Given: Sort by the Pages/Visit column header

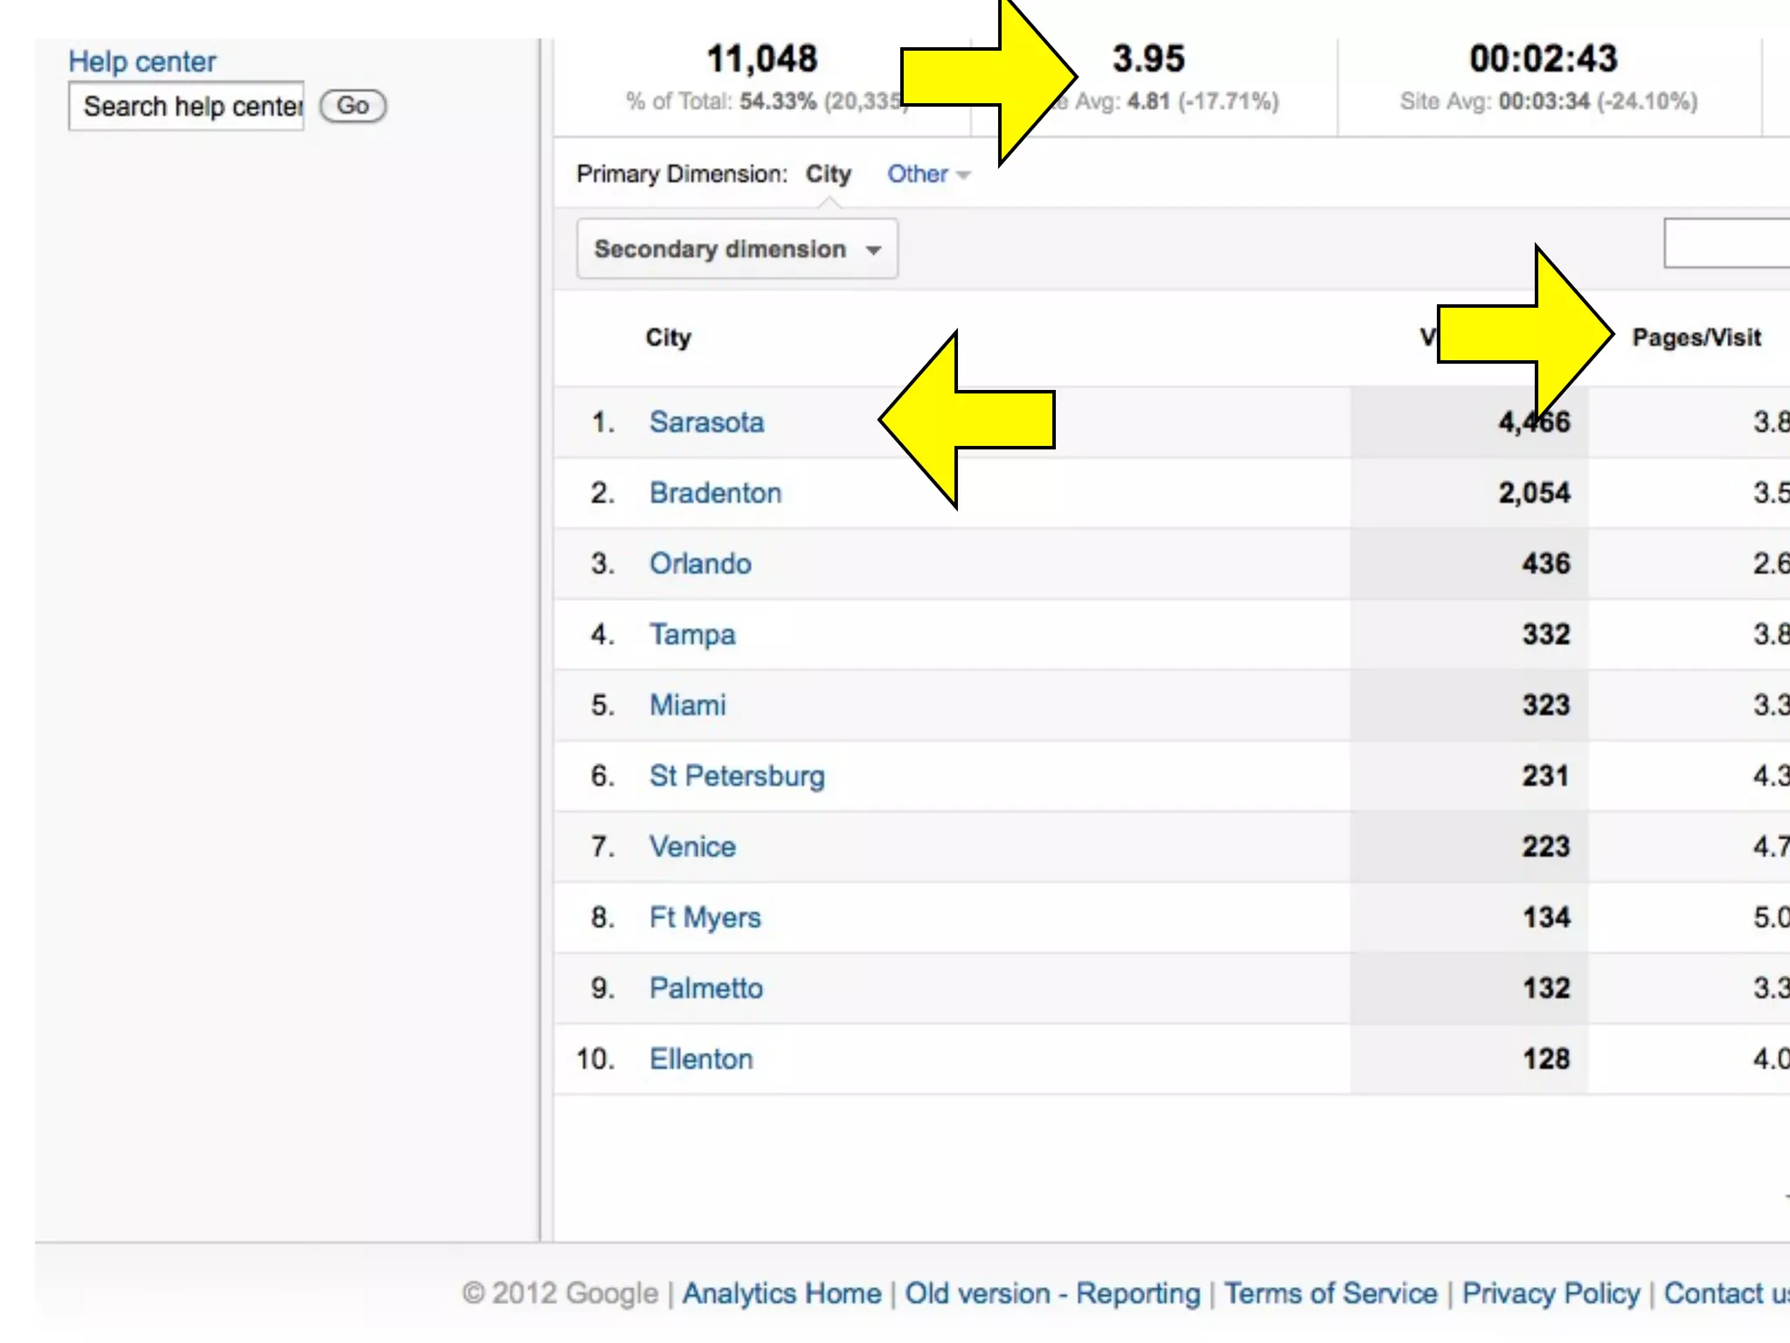Looking at the screenshot, I should [x=1696, y=337].
